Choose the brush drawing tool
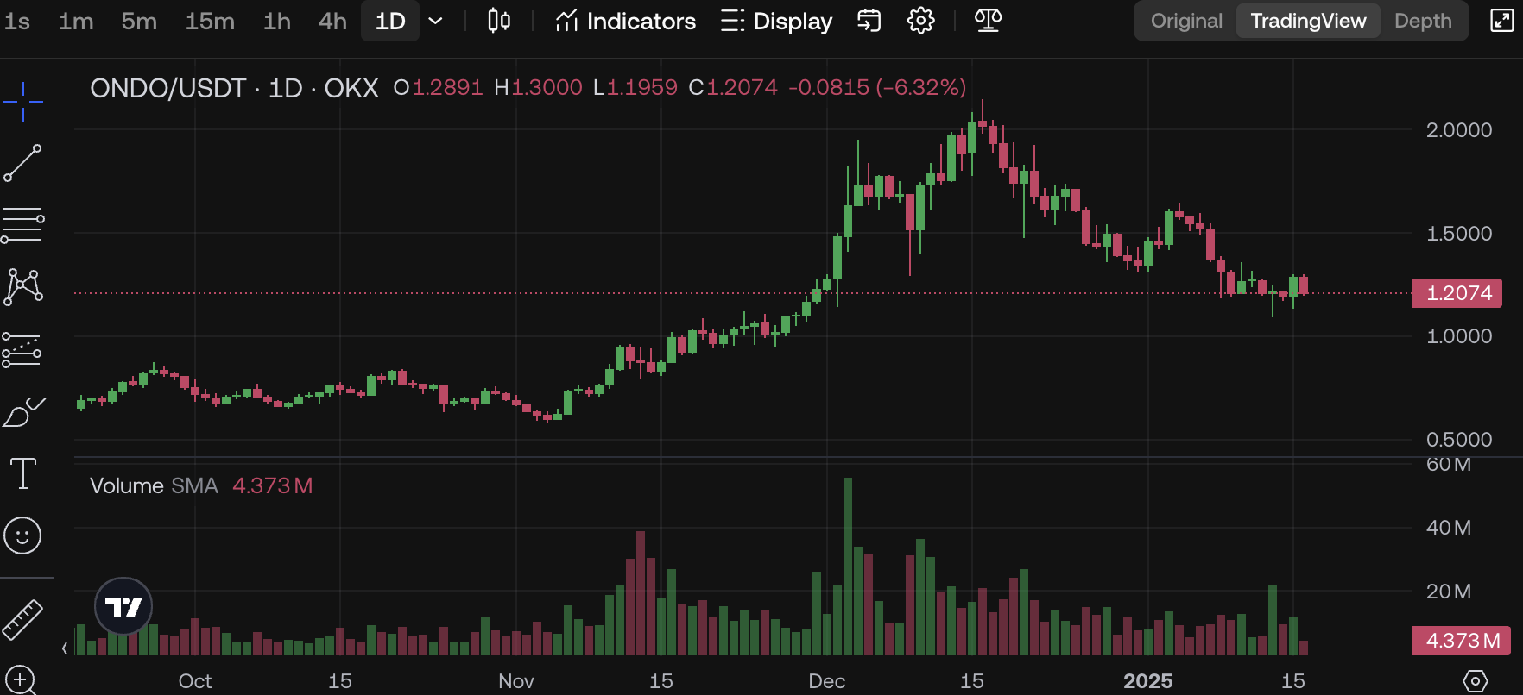This screenshot has height=695, width=1523. pos(22,412)
